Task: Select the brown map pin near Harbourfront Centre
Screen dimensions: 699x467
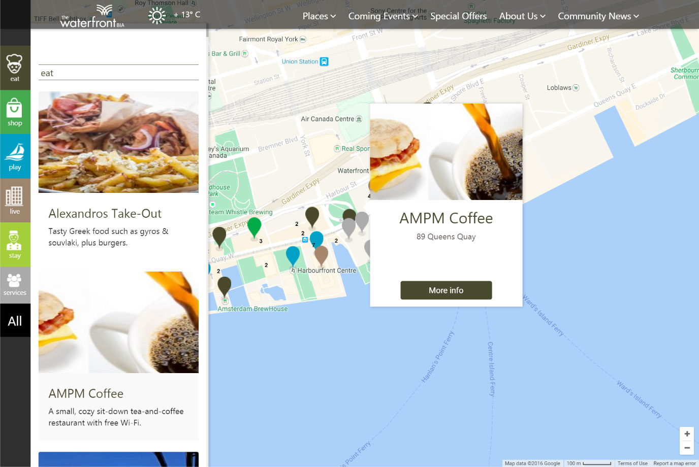Action: (321, 255)
